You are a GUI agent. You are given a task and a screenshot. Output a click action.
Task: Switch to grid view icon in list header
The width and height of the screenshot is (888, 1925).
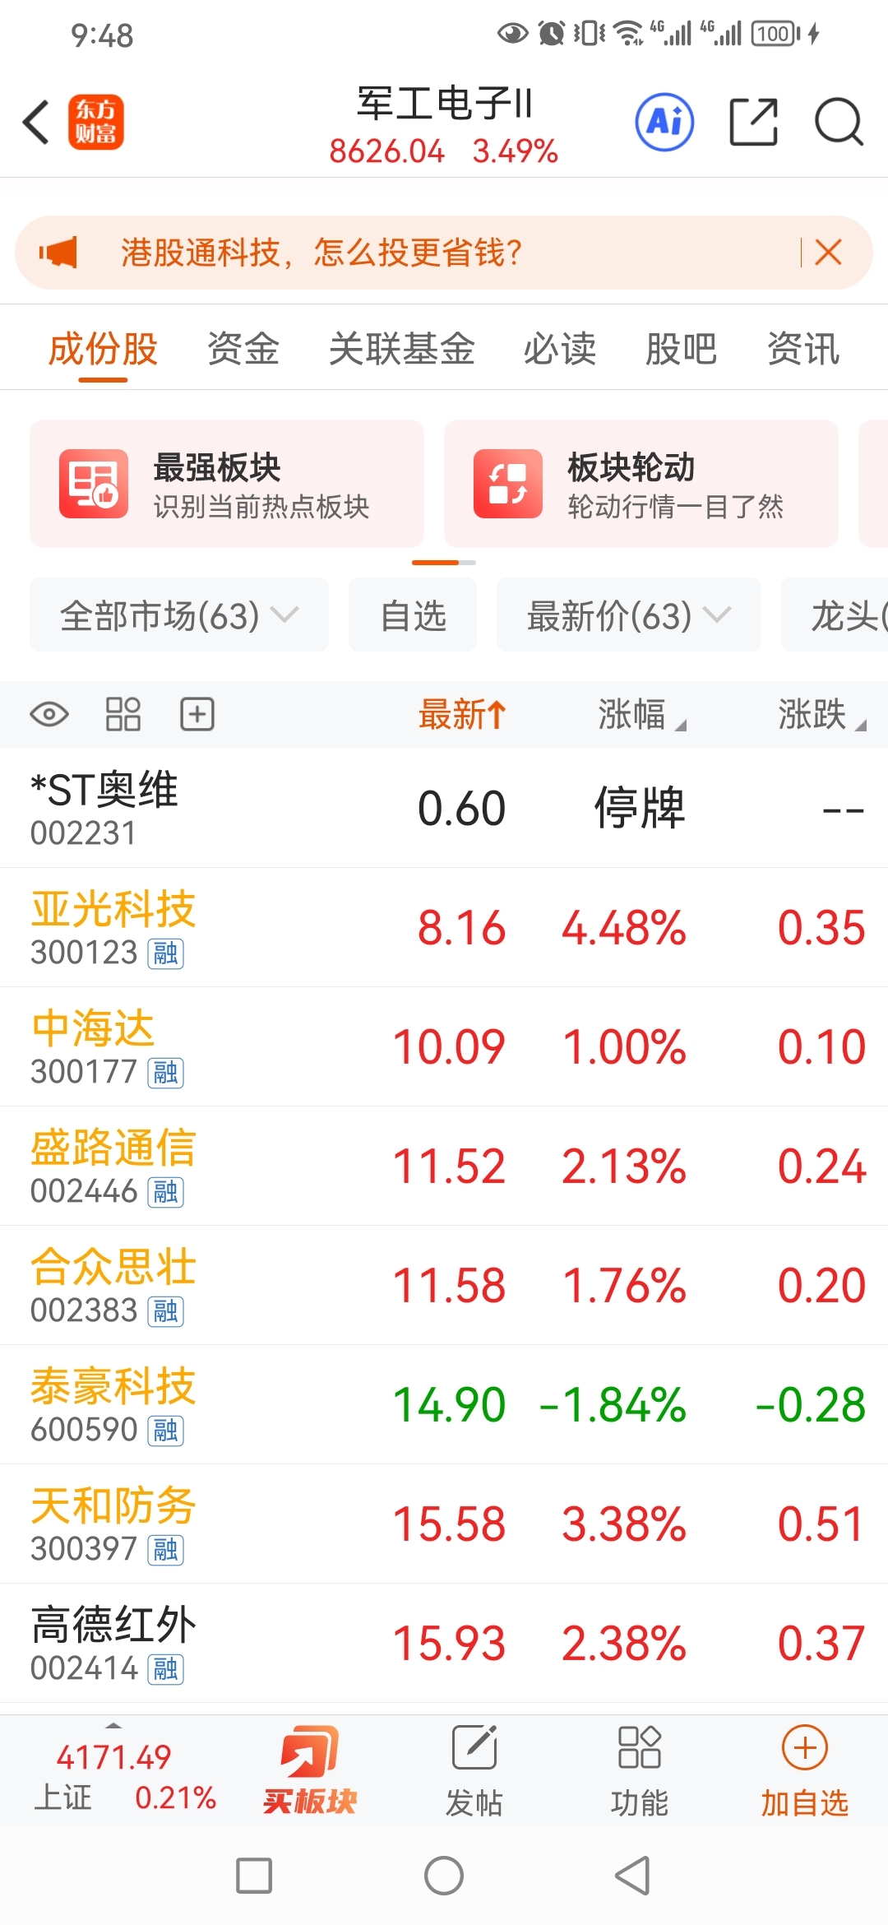coord(123,714)
